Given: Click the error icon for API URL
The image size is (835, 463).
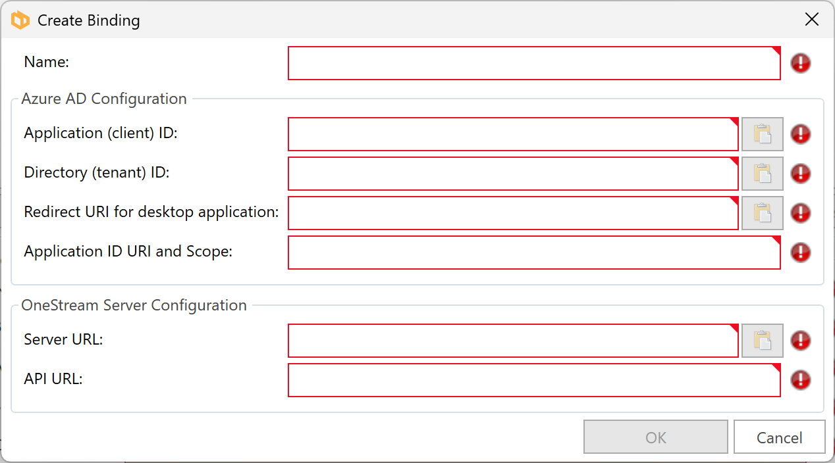Looking at the screenshot, I should click(x=801, y=380).
